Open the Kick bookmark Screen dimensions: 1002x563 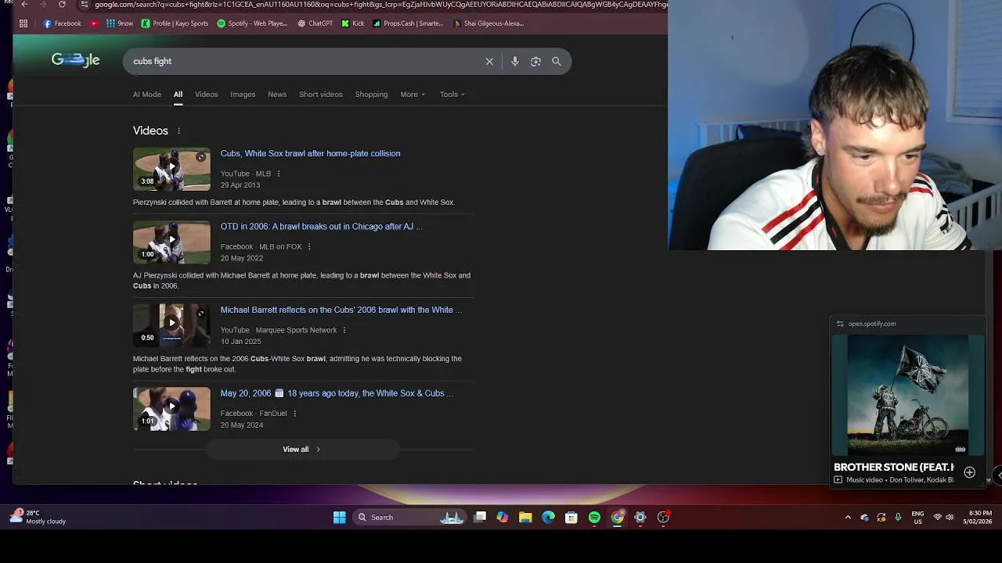click(352, 23)
